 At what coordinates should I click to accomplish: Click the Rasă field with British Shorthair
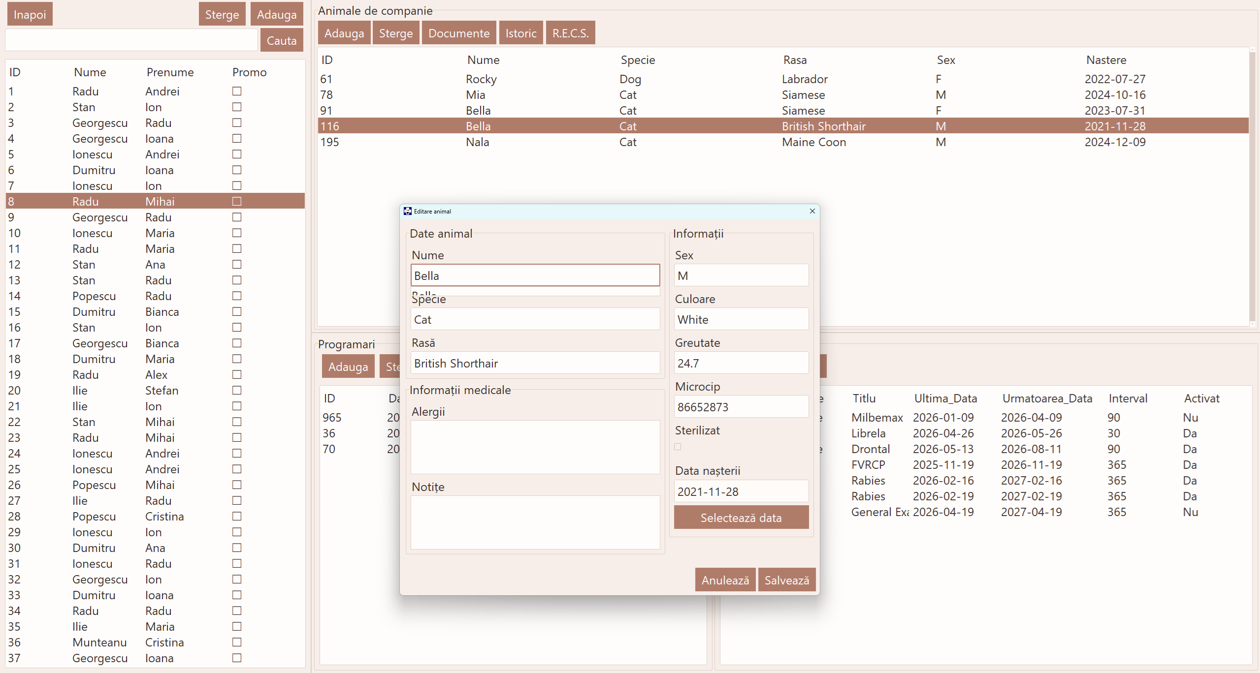[x=535, y=363]
